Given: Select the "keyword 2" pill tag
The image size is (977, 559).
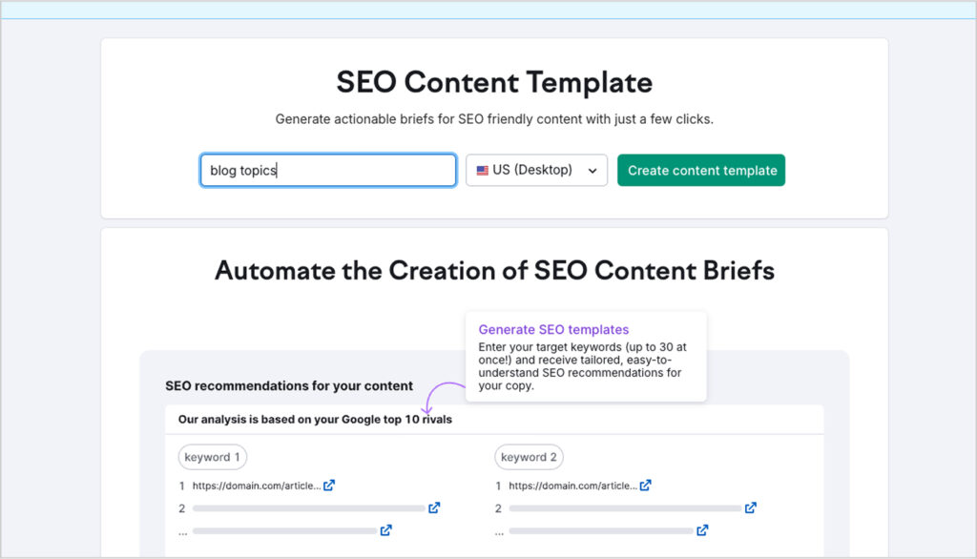Looking at the screenshot, I should (529, 457).
